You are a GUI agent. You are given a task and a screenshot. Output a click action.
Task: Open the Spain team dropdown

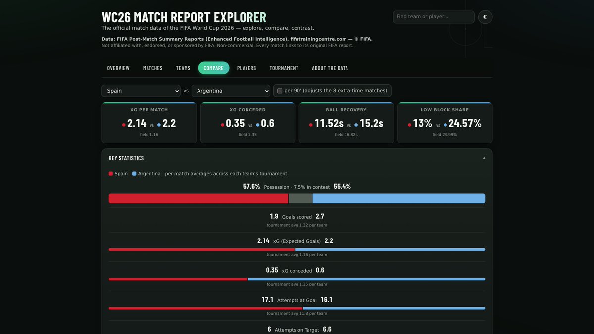tap(141, 91)
